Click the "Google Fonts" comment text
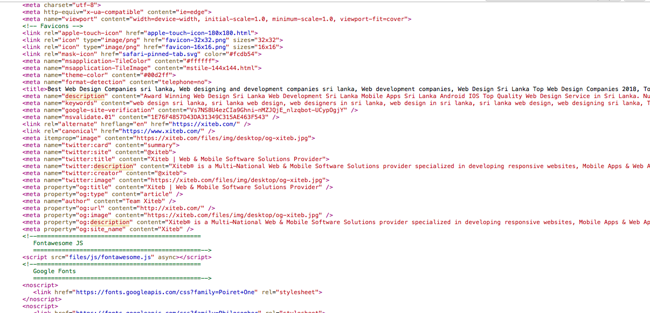The image size is (650, 313). click(54, 271)
